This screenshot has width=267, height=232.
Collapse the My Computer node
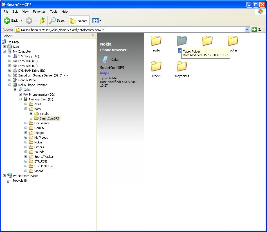[x=4, y=51]
